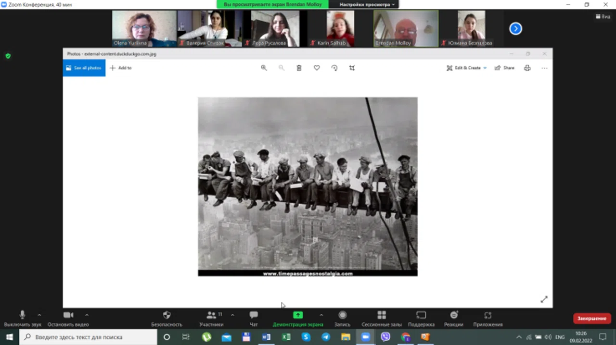The image size is (616, 345).
Task: Open the Zoom Chat (Чат) panel
Action: (x=254, y=318)
